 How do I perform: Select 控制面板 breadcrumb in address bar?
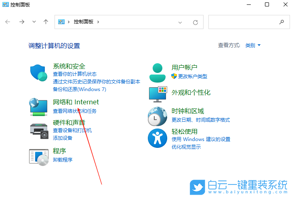click(84, 22)
